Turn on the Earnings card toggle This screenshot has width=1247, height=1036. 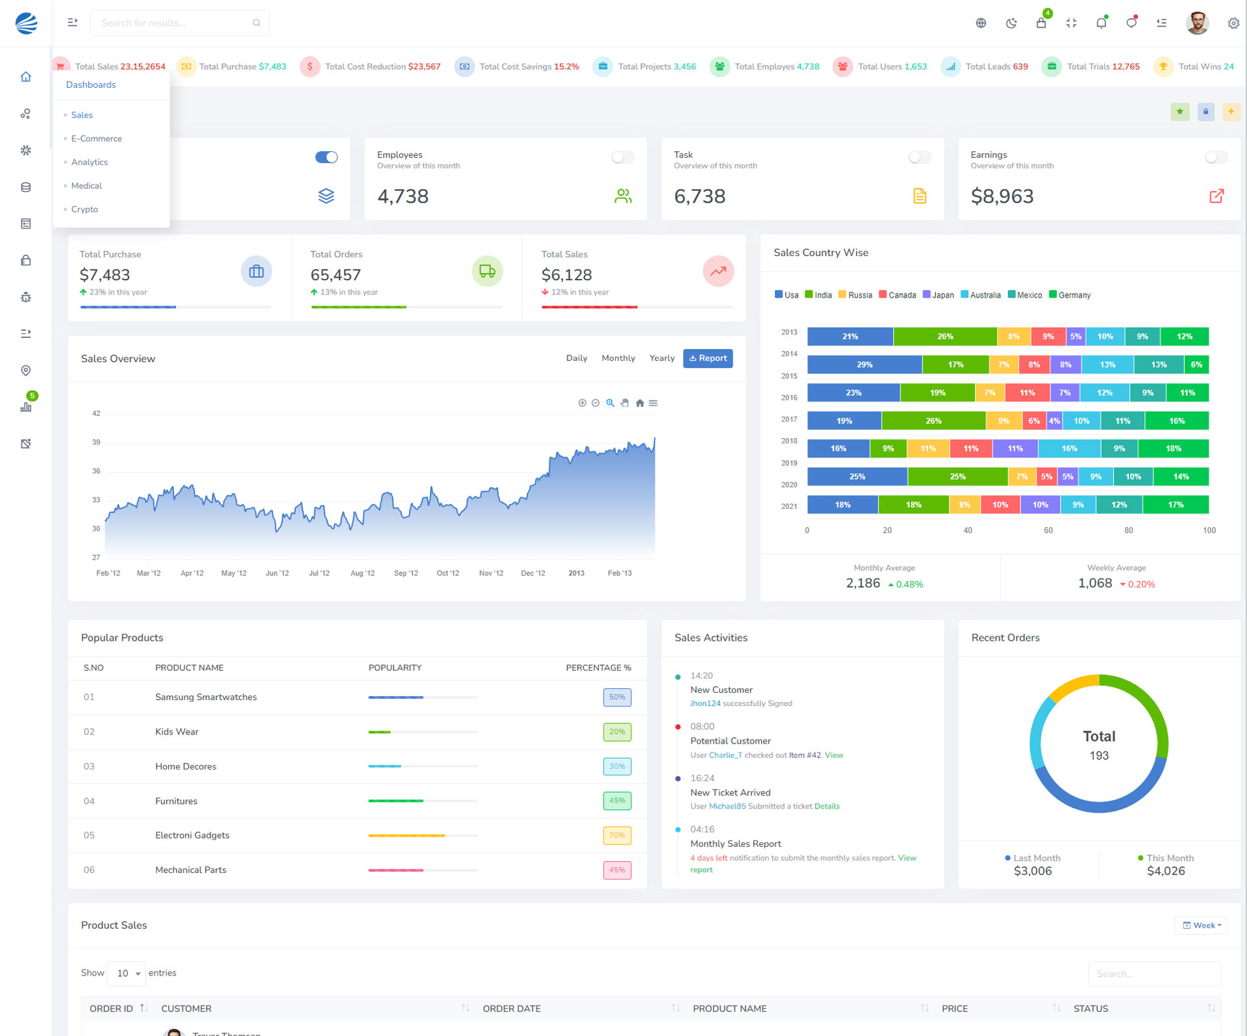[x=1216, y=157]
